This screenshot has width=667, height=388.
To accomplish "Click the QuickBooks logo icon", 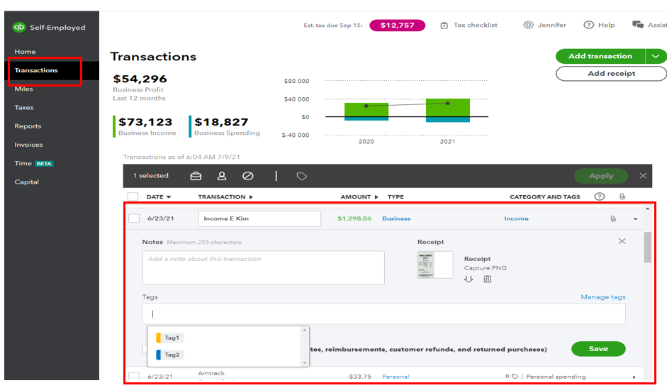I will click(19, 27).
